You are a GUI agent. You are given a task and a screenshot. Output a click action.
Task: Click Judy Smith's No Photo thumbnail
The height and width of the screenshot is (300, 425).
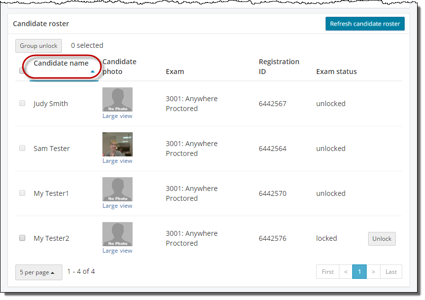pyautogui.click(x=117, y=100)
